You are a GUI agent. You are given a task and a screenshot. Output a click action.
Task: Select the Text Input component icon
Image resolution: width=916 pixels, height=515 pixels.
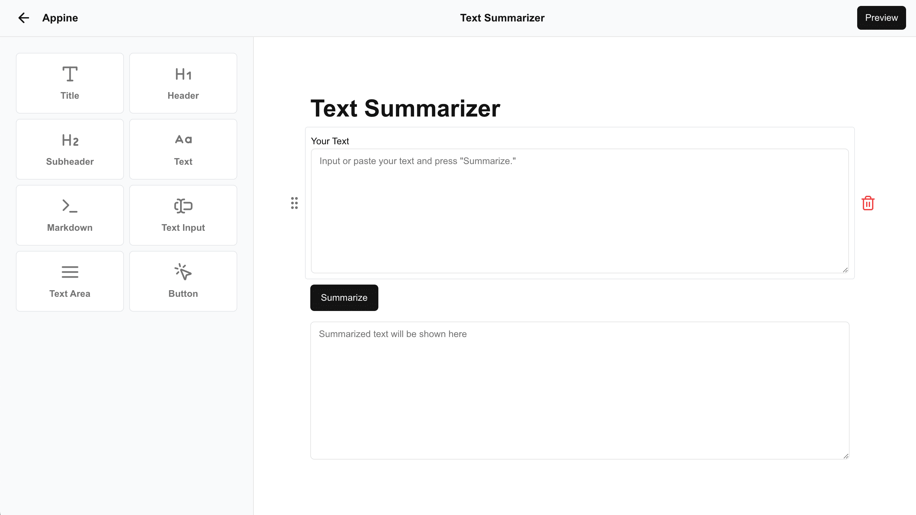(x=183, y=206)
